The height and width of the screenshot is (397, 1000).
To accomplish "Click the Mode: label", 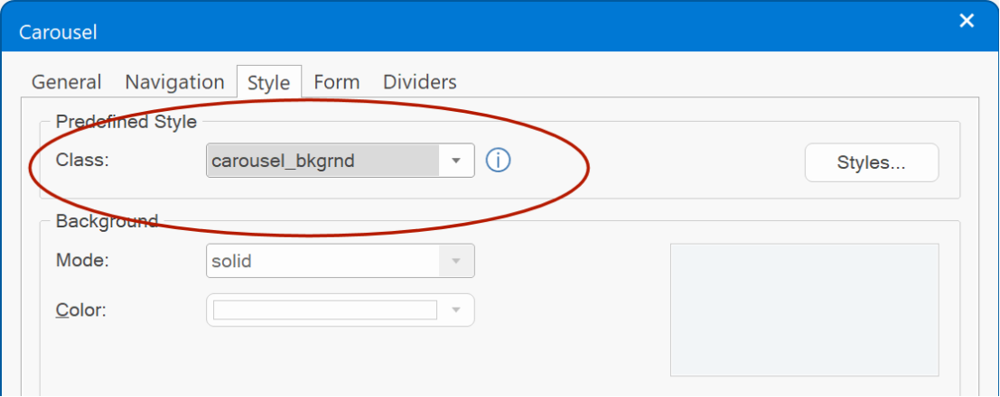I will tap(83, 261).
